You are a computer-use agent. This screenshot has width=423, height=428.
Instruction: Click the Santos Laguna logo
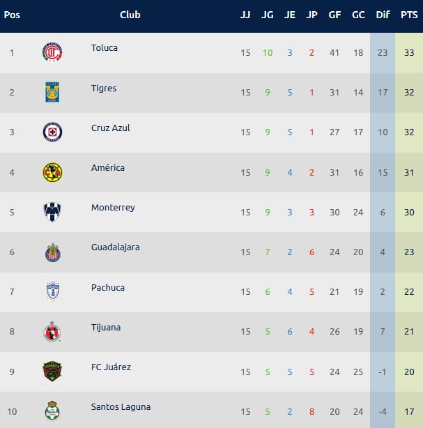[52, 411]
